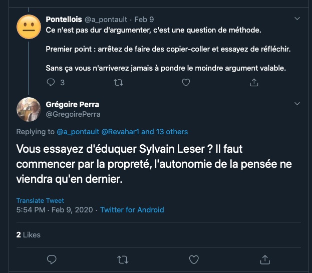Open the @a_pontault mention in reply line
The height and width of the screenshot is (273, 312).
(78, 132)
